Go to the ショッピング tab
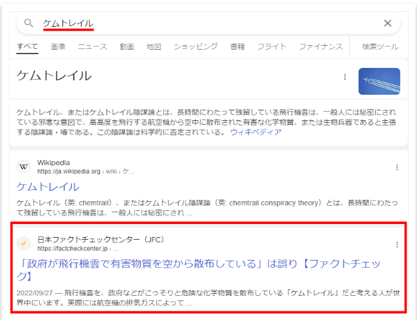The width and height of the screenshot is (417, 320). coord(195,46)
